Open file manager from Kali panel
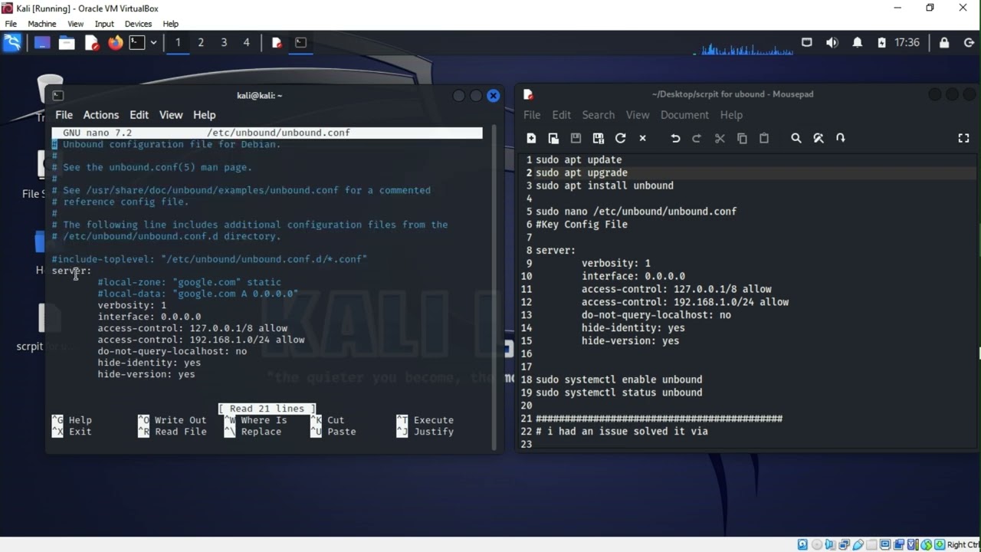Screen dimensions: 981x552 (67, 43)
